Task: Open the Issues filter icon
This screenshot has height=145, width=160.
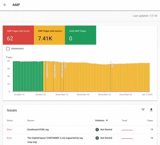Action: (x=143, y=110)
